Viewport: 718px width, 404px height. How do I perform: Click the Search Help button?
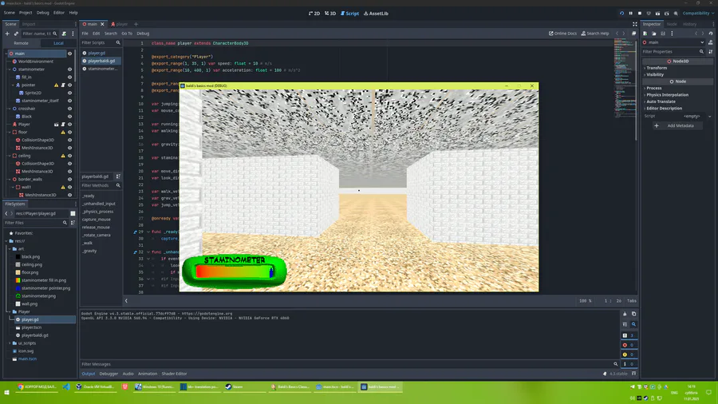pyautogui.click(x=595, y=34)
